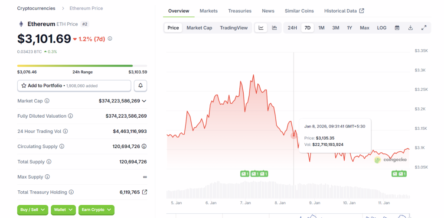Download the chart data
Image resolution: width=444 pixels, height=218 pixels.
pos(410,28)
